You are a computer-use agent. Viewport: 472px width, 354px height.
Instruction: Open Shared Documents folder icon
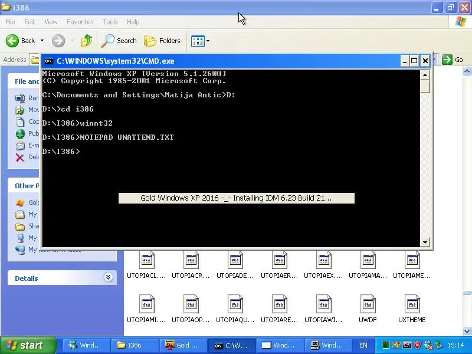(20, 226)
